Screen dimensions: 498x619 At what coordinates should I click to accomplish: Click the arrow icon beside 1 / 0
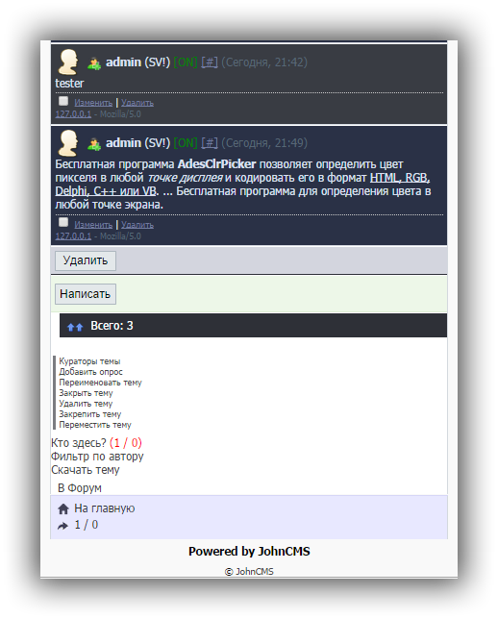[62, 526]
